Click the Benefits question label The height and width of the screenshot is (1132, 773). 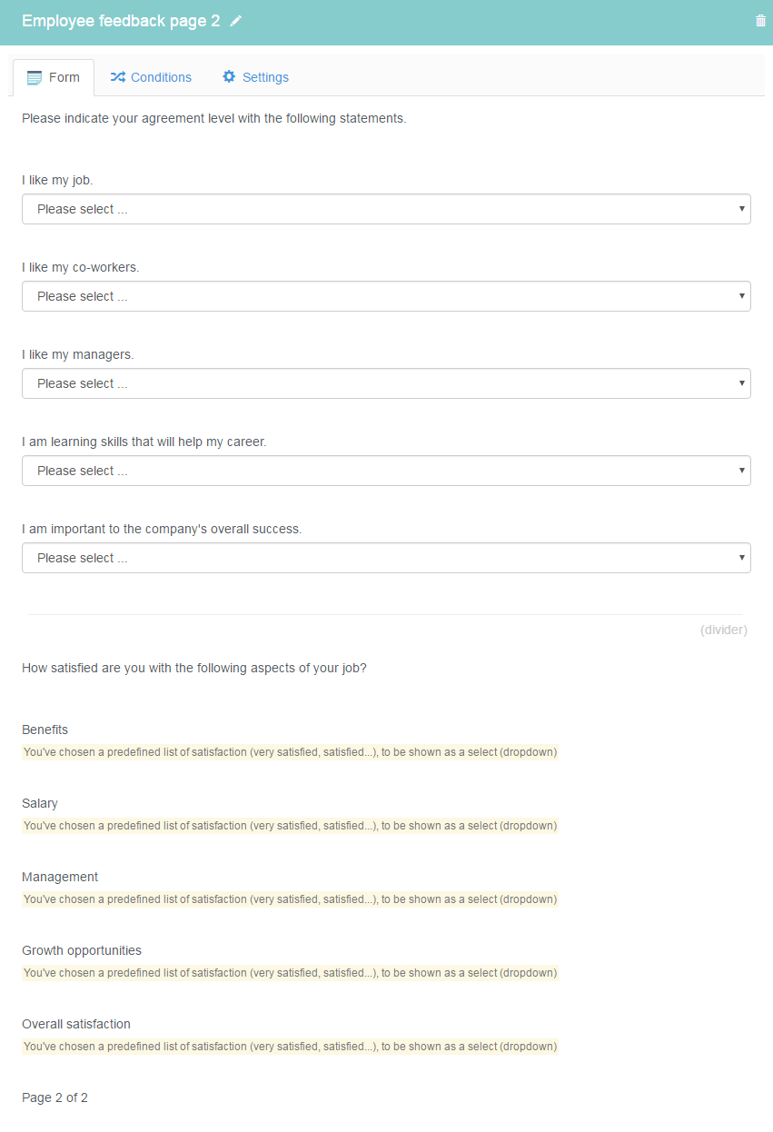tap(45, 730)
